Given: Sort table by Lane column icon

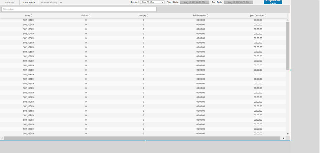Looking at the screenshot, I should point(31,15).
